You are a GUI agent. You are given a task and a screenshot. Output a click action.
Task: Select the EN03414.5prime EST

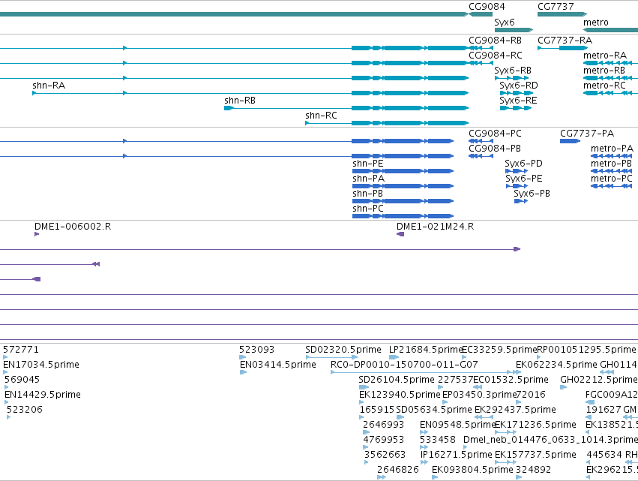pyautogui.click(x=244, y=372)
